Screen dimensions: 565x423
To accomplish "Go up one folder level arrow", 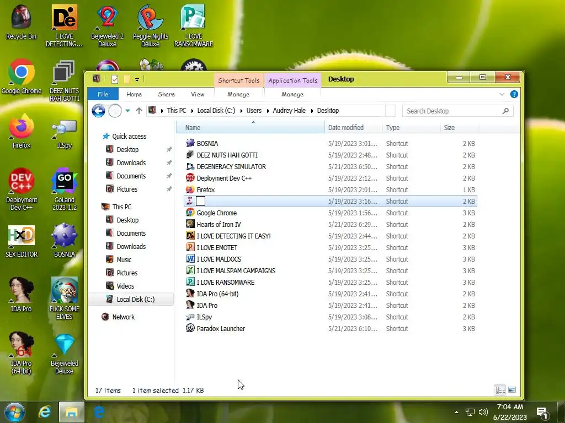I will pos(139,111).
